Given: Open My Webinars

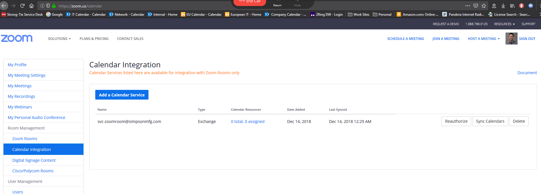Looking at the screenshot, I should (43, 107).
